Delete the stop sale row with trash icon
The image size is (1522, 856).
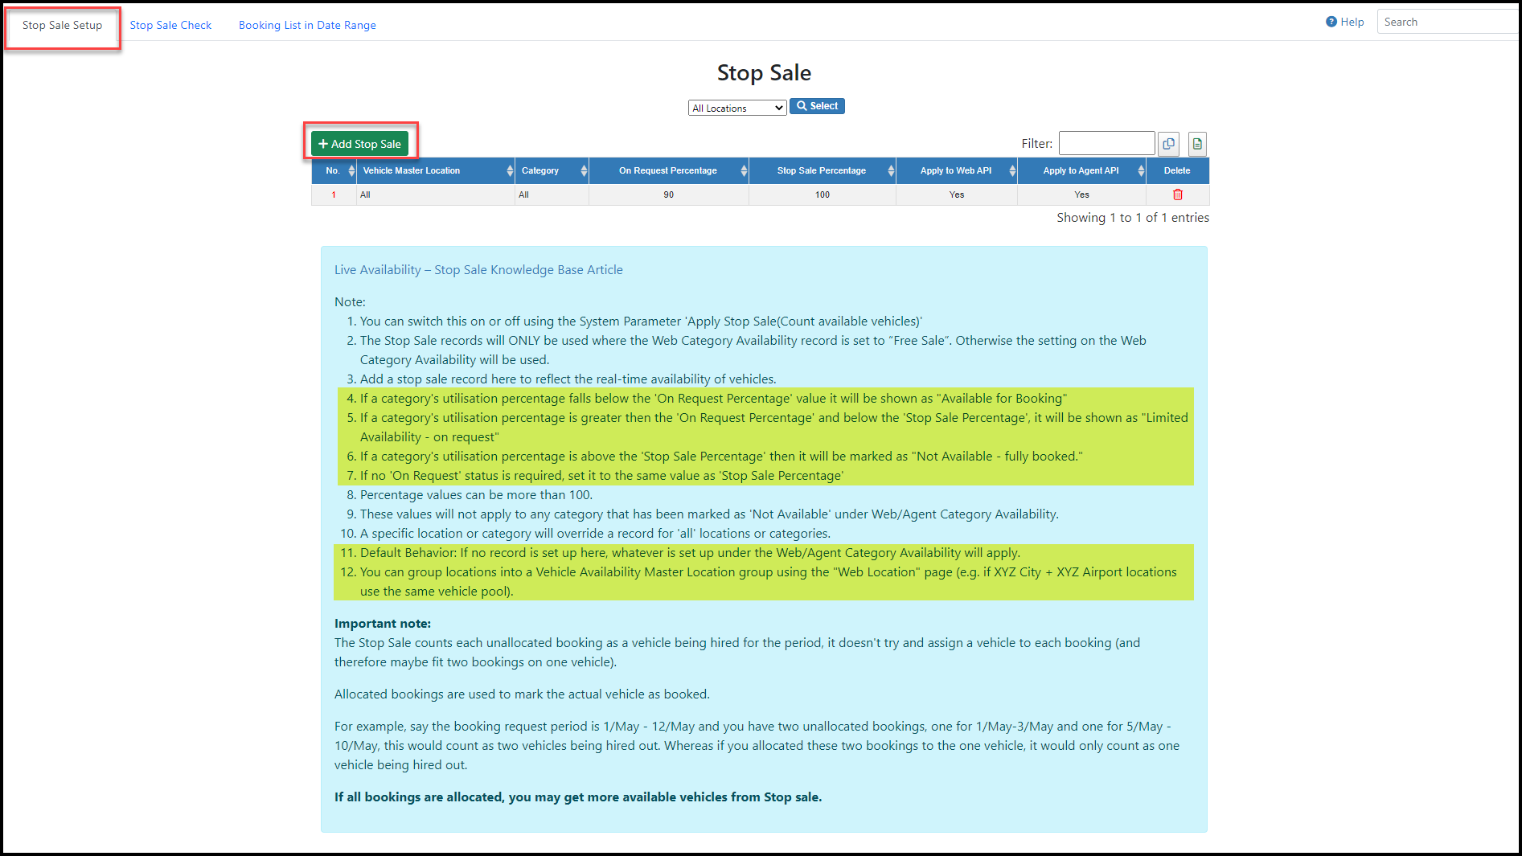(1178, 195)
